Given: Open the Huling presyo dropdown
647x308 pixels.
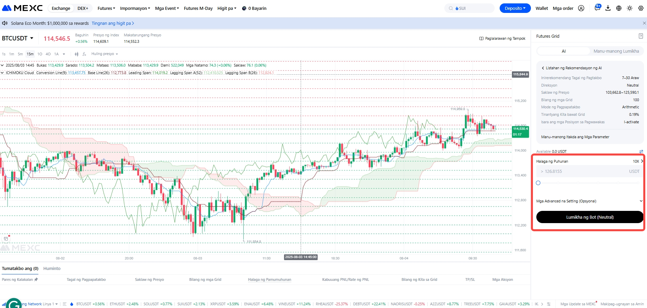Looking at the screenshot, I should click(105, 54).
